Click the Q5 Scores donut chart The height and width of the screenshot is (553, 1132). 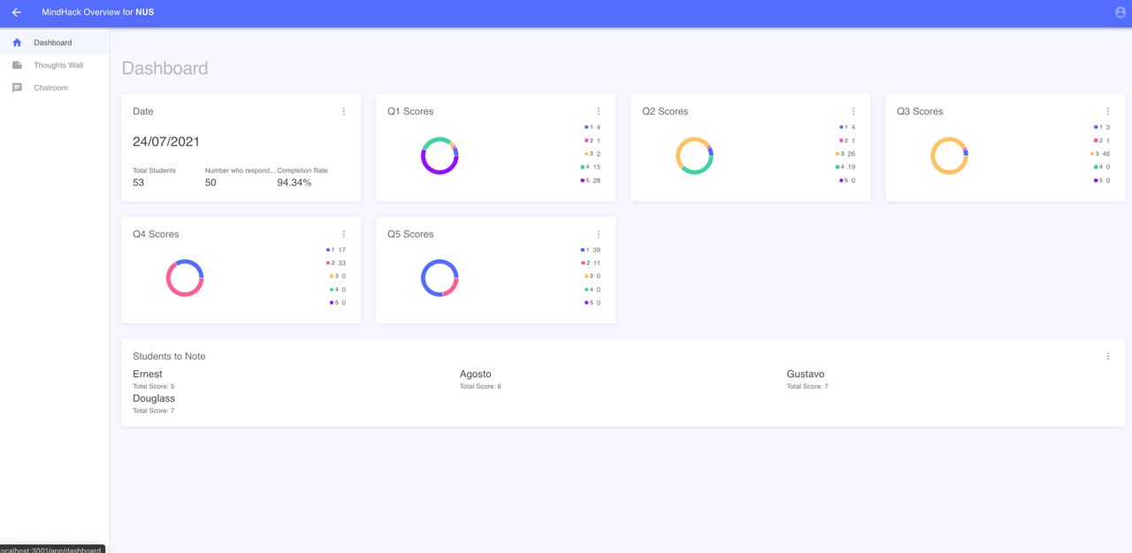pos(440,278)
